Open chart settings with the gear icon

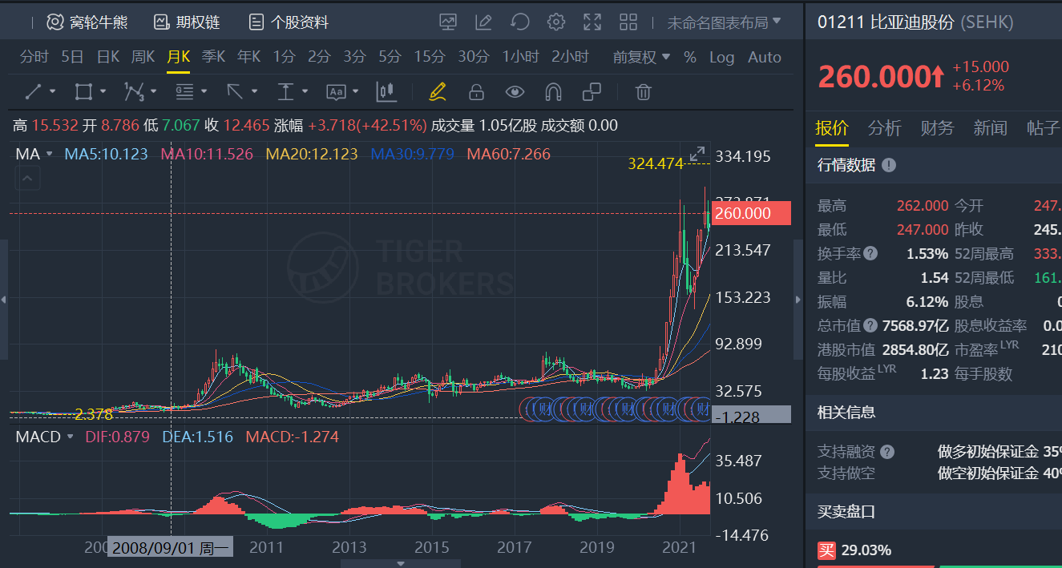(x=556, y=22)
